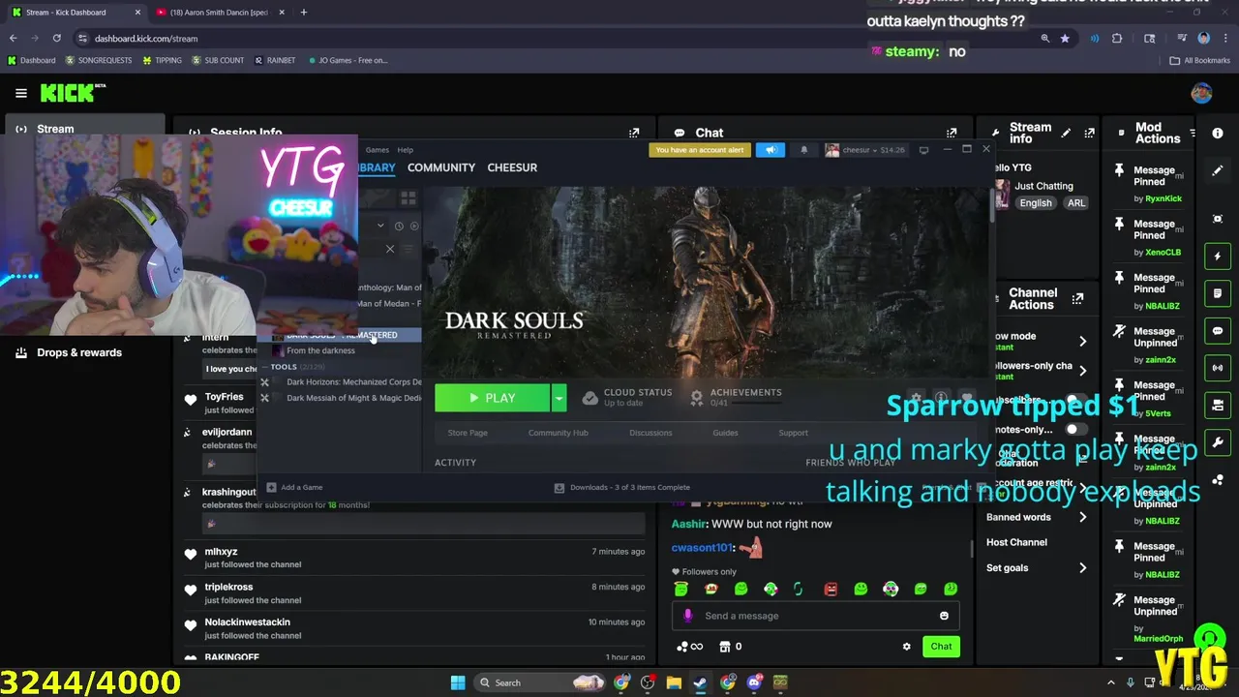The image size is (1239, 697).
Task: Open Drops & rewards in sidebar
Action: point(79,352)
